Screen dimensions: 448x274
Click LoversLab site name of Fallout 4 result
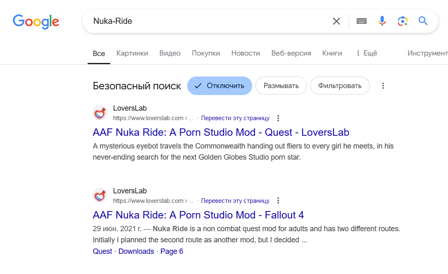tap(130, 191)
